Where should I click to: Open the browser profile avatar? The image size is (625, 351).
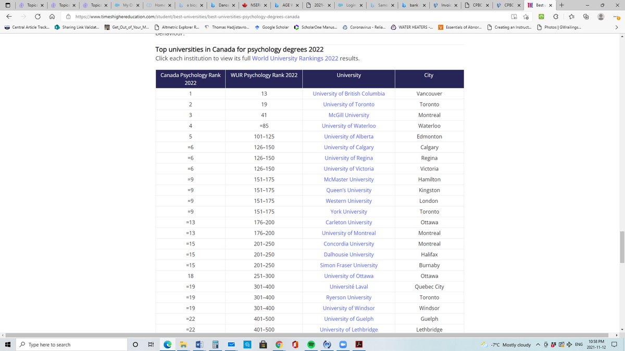(601, 16)
